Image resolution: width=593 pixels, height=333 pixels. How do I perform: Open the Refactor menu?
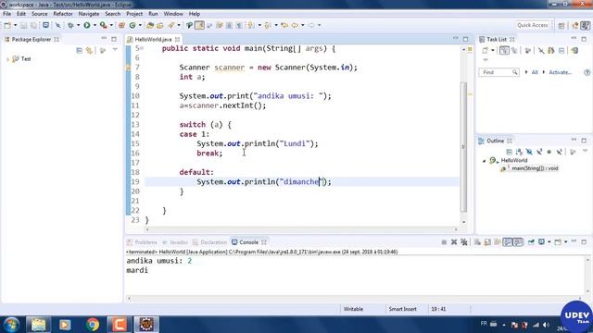[x=63, y=14]
